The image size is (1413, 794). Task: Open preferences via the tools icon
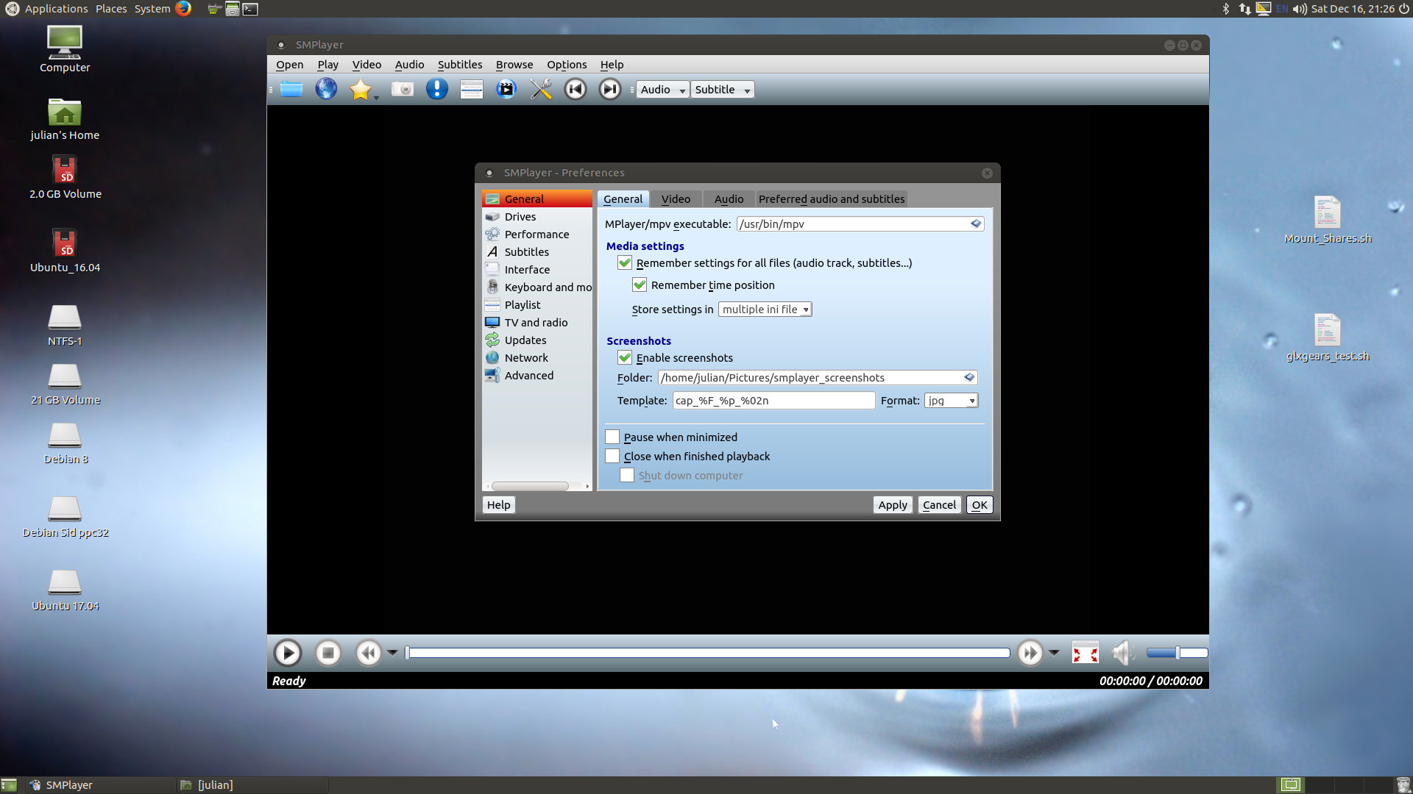(541, 90)
